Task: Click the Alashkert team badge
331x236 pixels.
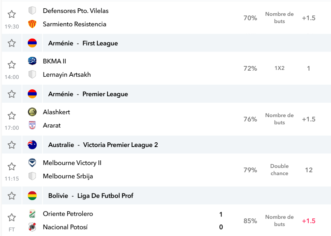Action: (32, 112)
